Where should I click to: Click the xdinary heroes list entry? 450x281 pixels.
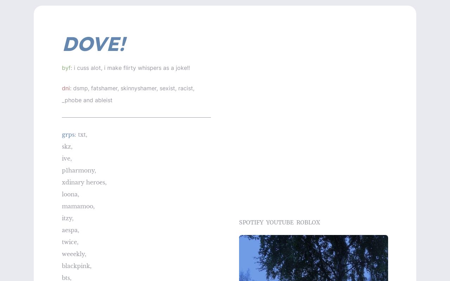tap(84, 183)
